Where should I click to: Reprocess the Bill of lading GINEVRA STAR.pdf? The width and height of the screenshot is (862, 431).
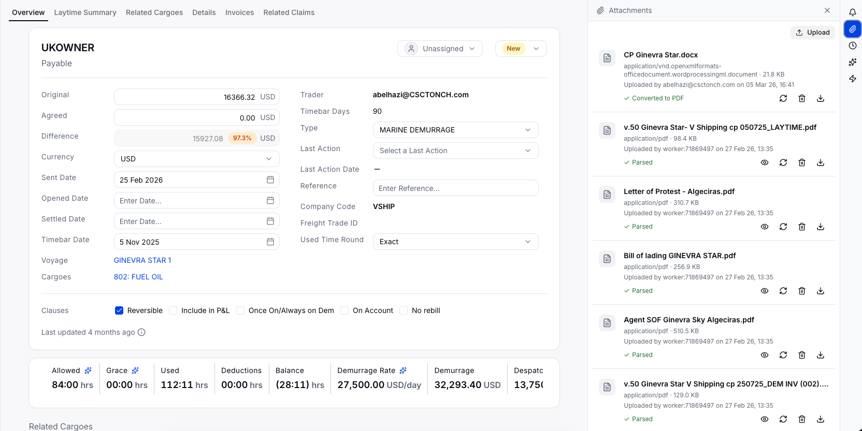pyautogui.click(x=783, y=291)
